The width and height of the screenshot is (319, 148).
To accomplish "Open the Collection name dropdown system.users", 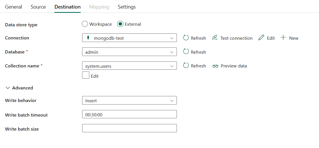I will click(x=129, y=66).
